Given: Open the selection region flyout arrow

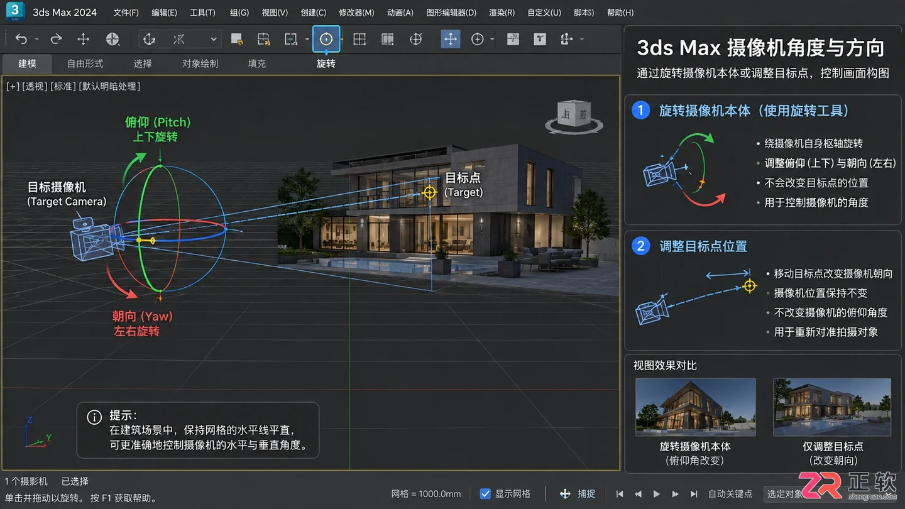Looking at the screenshot, I should [x=307, y=40].
